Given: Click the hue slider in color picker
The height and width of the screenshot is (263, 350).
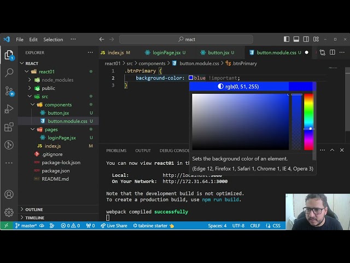Looking at the screenshot, I should 308,122.
